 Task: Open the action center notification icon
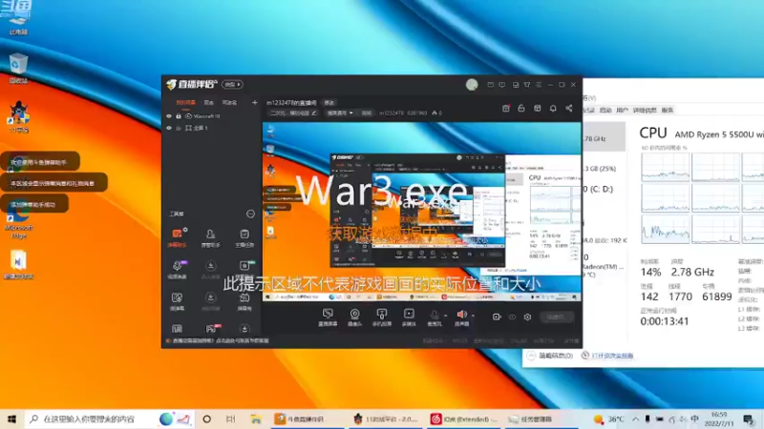[x=749, y=419]
